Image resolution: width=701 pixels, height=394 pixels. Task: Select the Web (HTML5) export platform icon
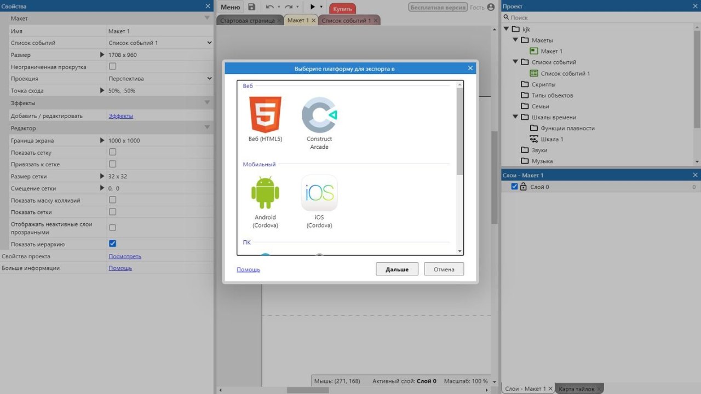click(x=265, y=115)
